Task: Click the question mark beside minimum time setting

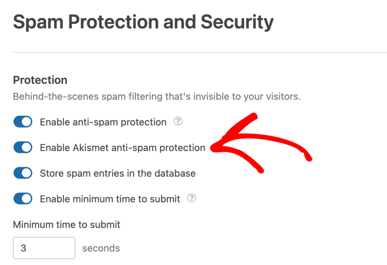Action: 191,198
